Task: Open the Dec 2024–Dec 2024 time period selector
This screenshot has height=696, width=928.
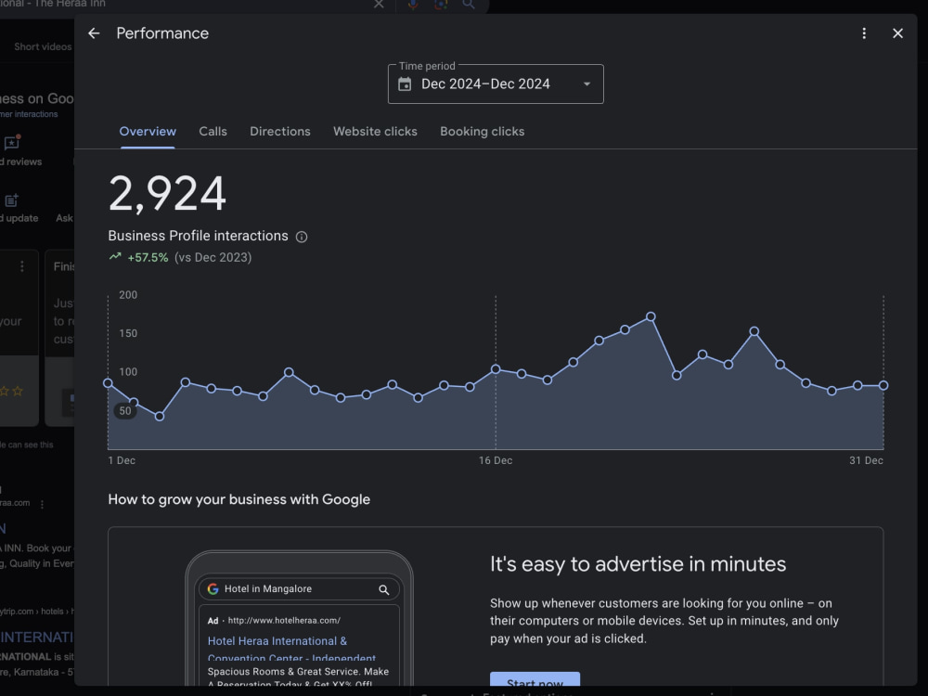Action: 496,84
